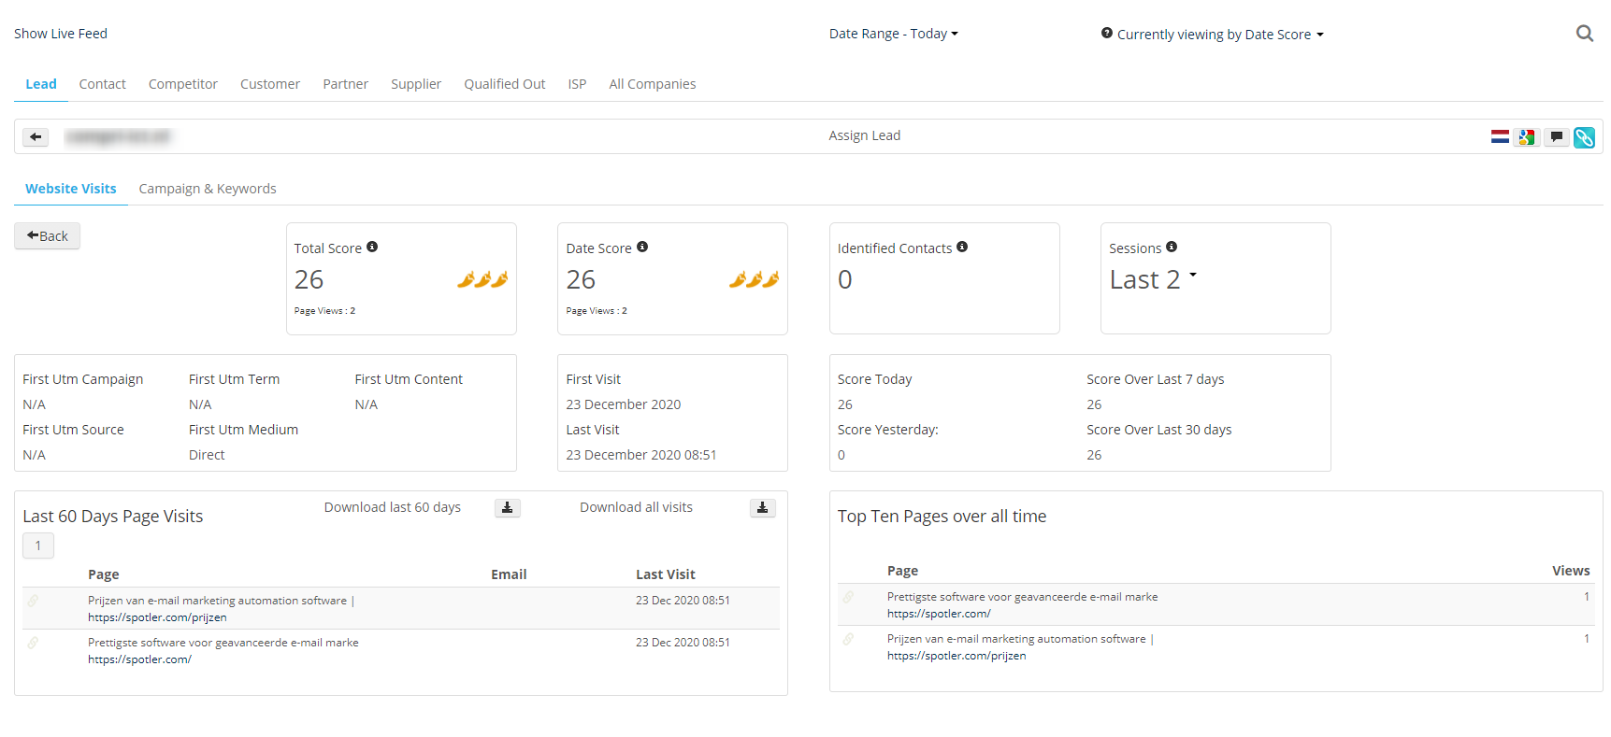Open the comment speech bubble icon
This screenshot has height=737, width=1611.
click(x=1556, y=137)
